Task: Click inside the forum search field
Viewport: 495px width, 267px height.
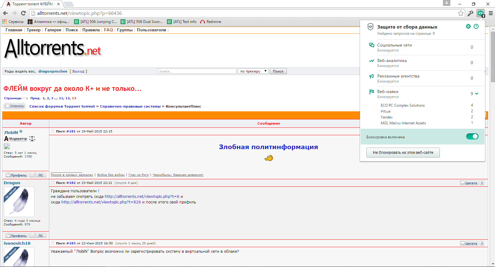Action: [197, 71]
